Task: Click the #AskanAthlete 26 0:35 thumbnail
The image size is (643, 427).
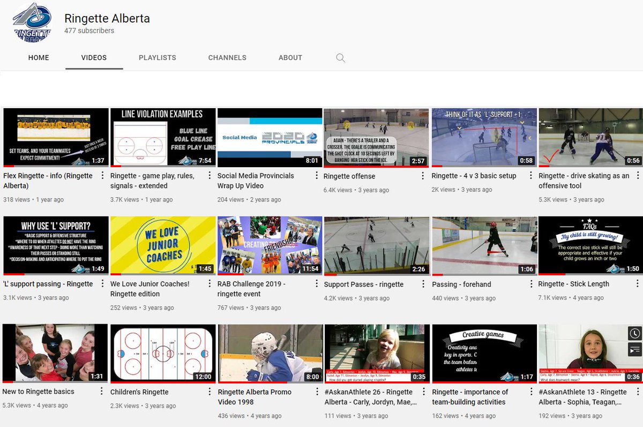Action: [376, 354]
